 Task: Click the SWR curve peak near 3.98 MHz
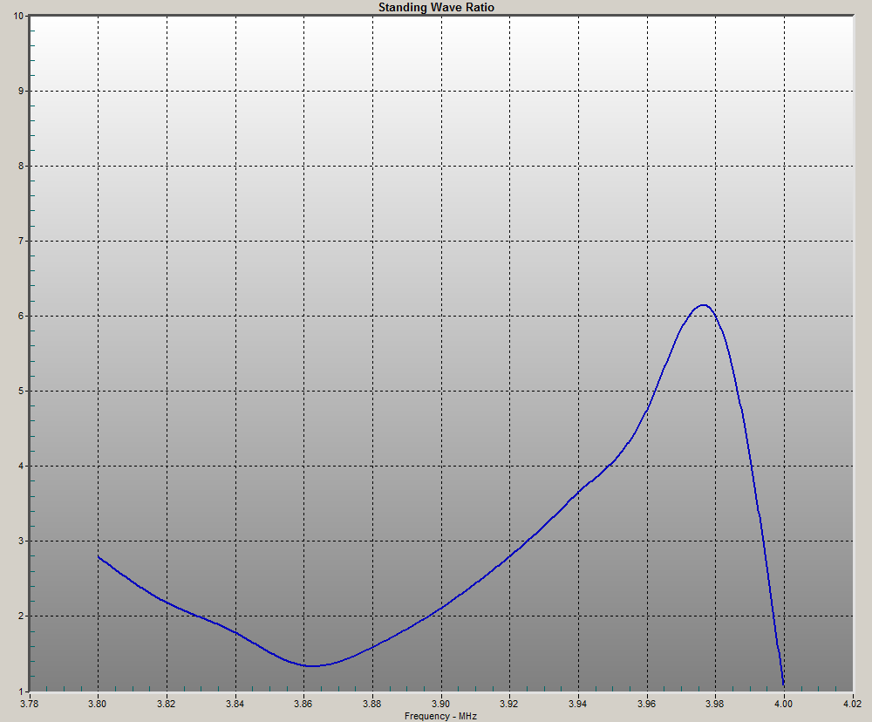(x=703, y=305)
